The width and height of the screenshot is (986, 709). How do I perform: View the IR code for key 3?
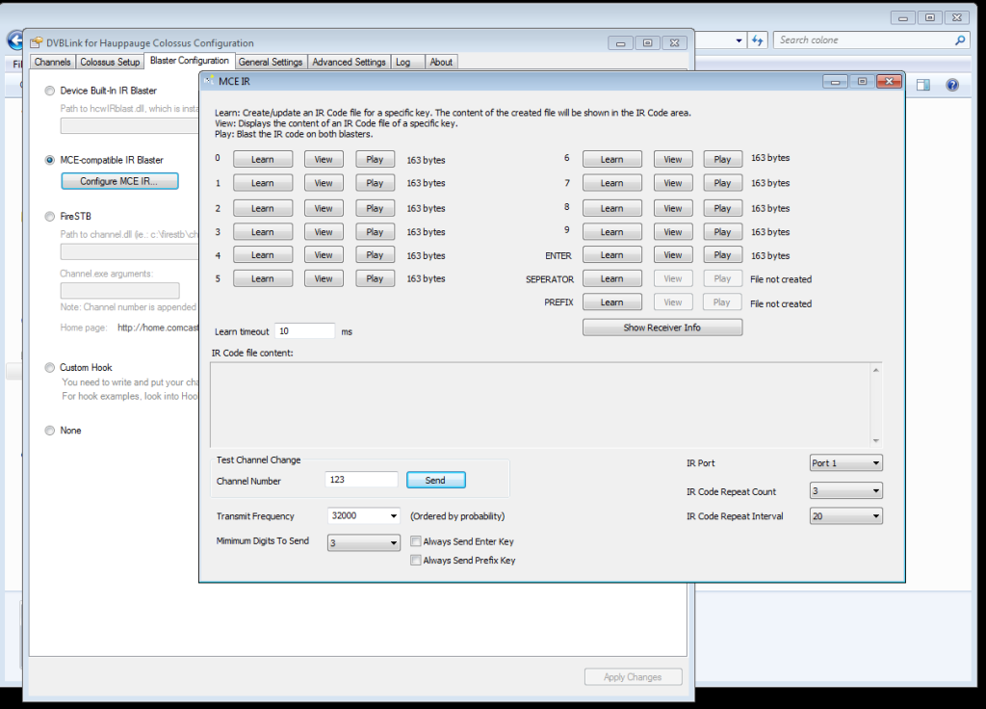point(324,232)
